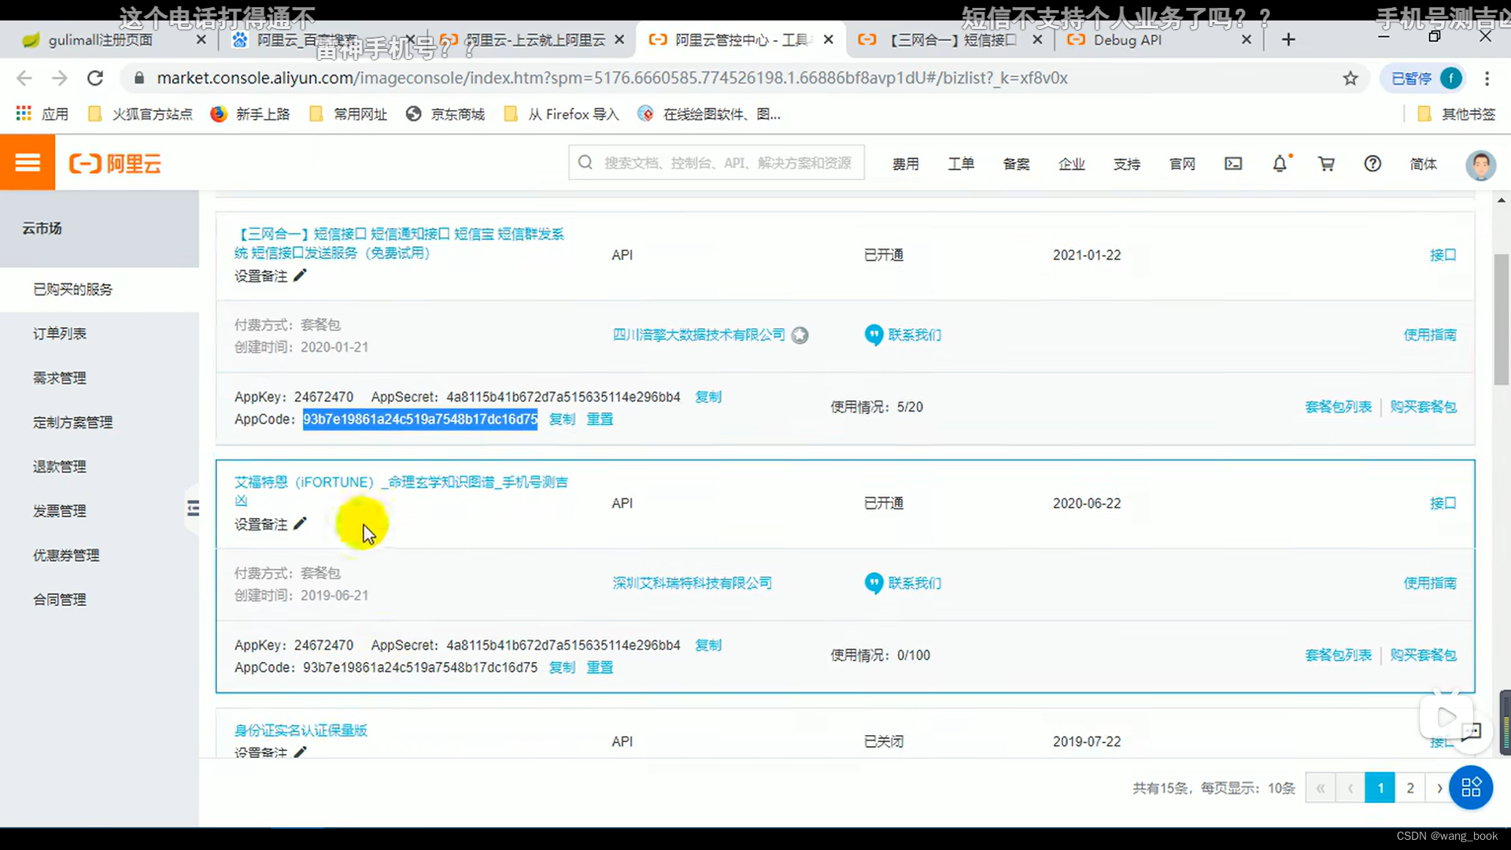Open the 【三网合一】短信接口 service title link
The width and height of the screenshot is (1511, 850).
[x=400, y=243]
